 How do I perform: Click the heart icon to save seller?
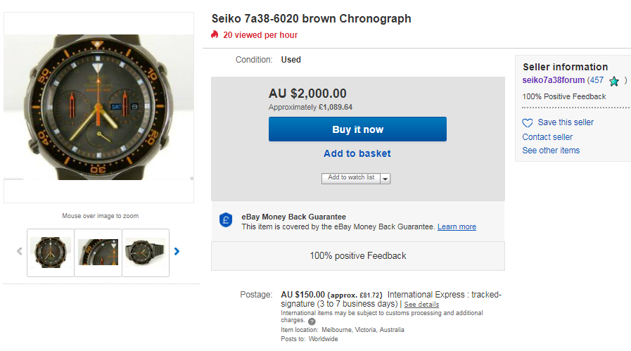point(528,122)
